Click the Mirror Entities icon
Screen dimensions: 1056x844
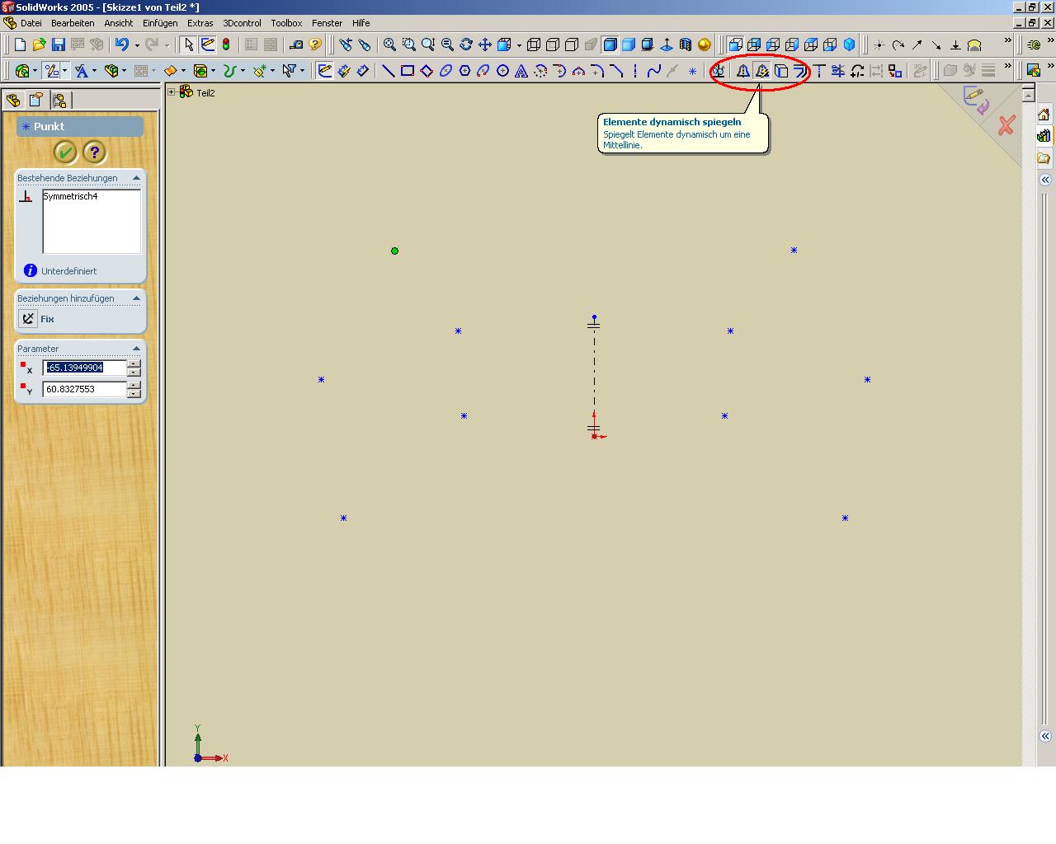(x=742, y=71)
